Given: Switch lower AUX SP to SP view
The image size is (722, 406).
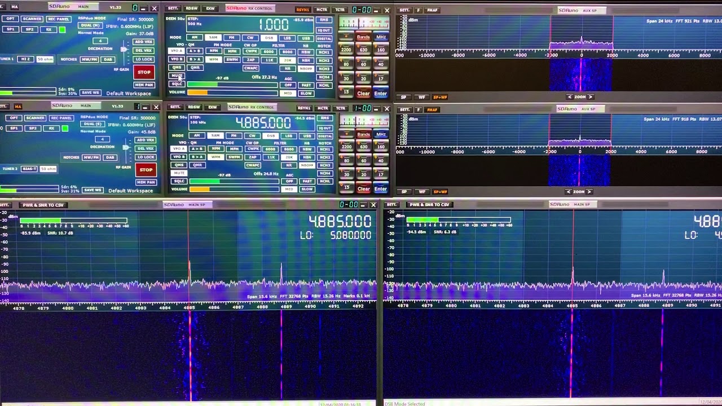Looking at the screenshot, I should click(404, 192).
